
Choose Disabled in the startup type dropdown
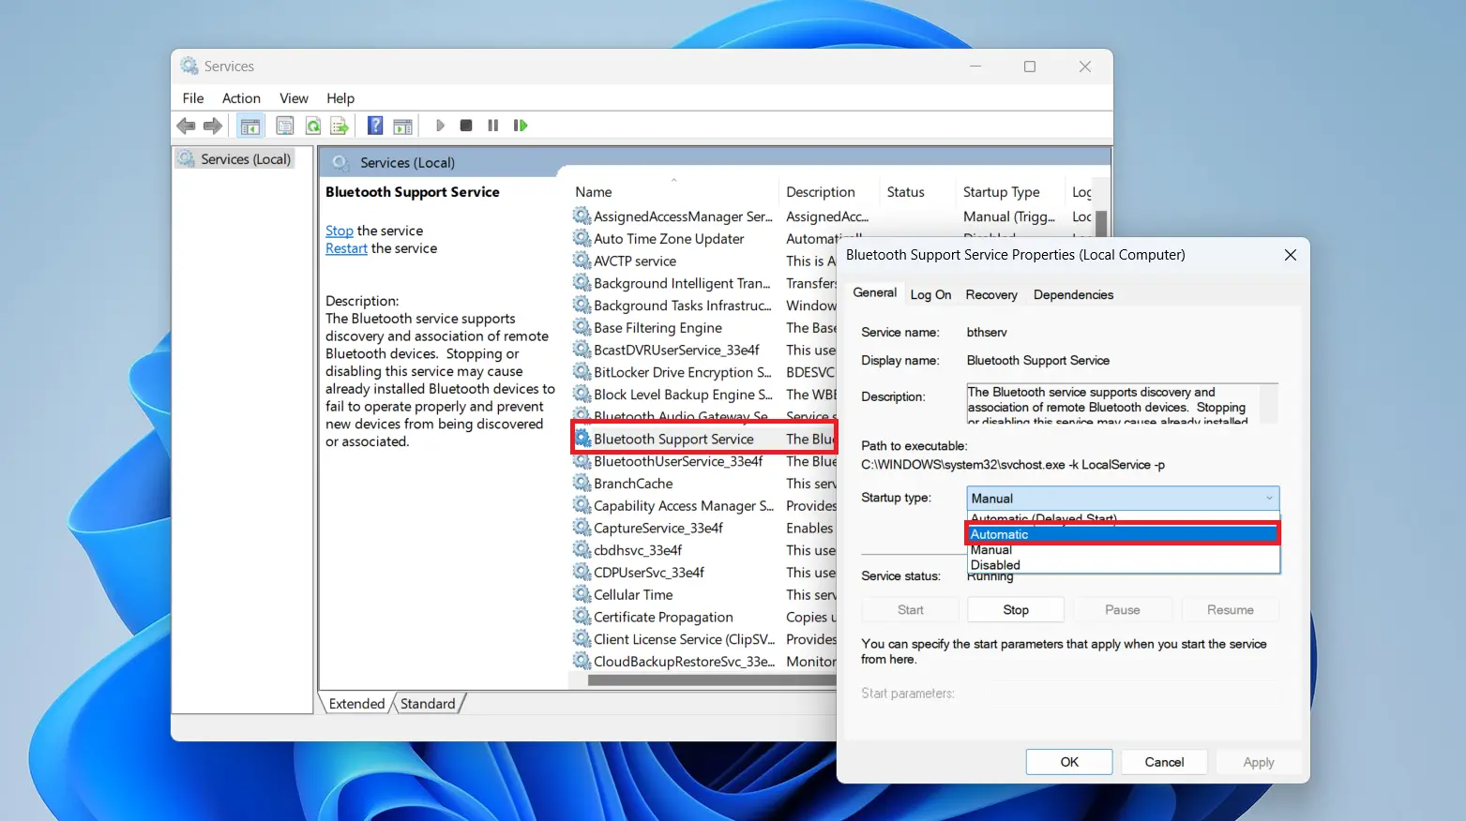click(x=995, y=565)
